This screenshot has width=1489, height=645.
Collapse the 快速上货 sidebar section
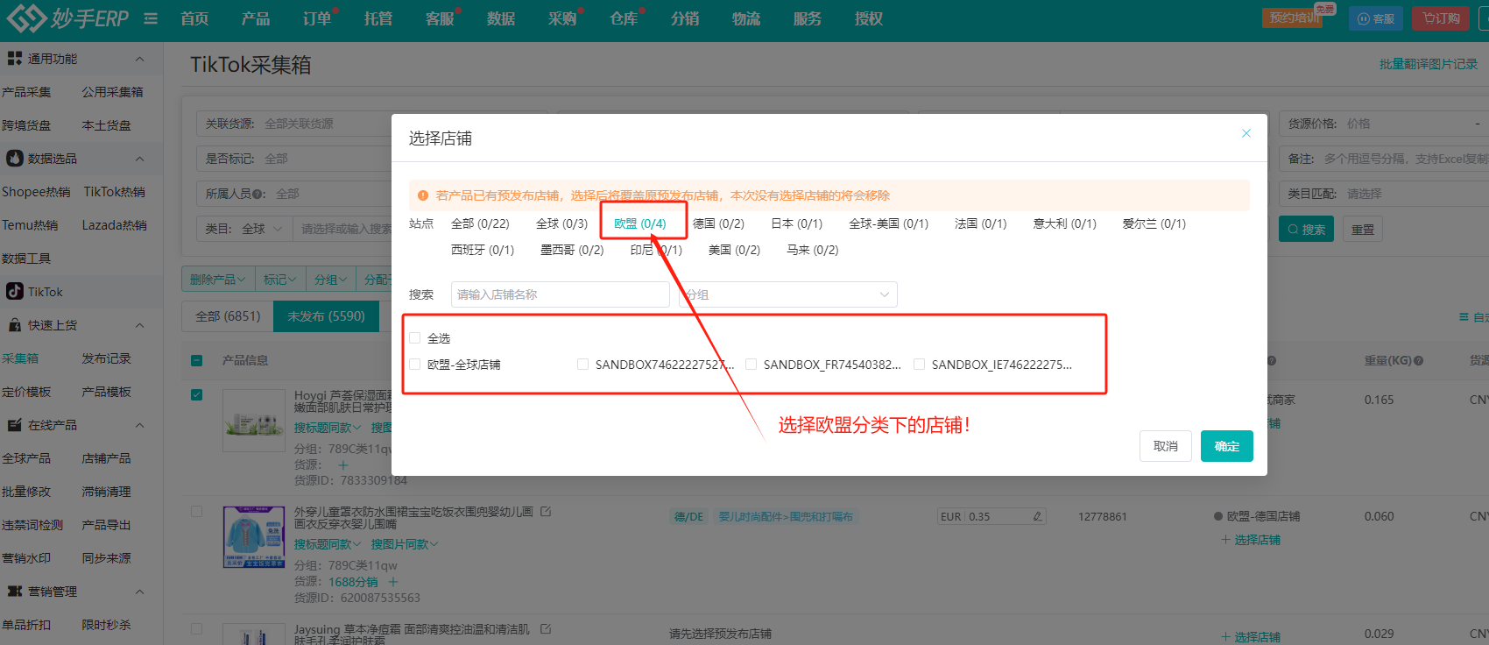(139, 325)
